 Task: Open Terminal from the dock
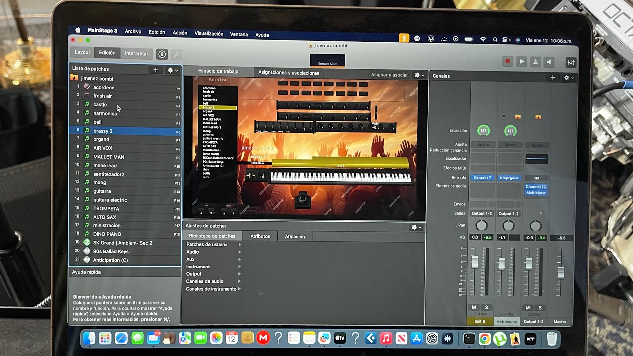469,339
